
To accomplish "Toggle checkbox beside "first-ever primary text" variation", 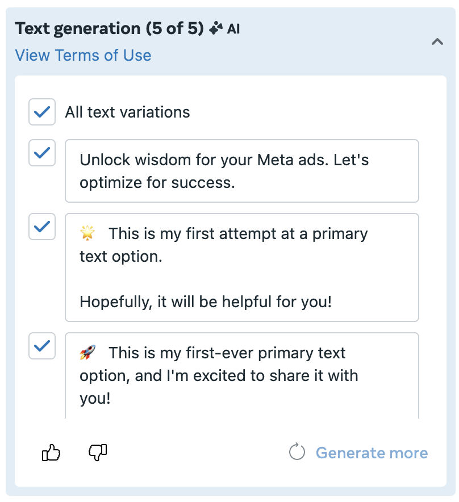I will [42, 346].
